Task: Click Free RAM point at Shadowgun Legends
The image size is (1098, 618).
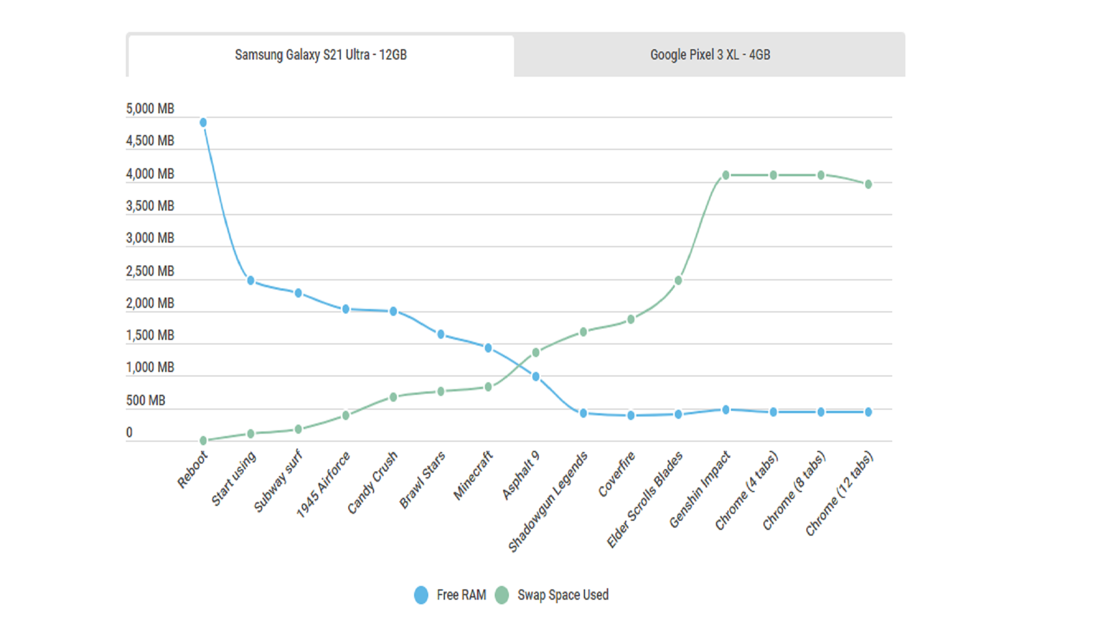Action: pos(583,413)
